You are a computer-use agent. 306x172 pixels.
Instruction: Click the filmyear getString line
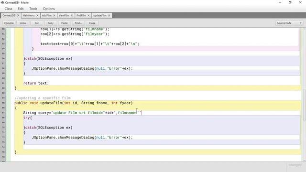[75, 34]
